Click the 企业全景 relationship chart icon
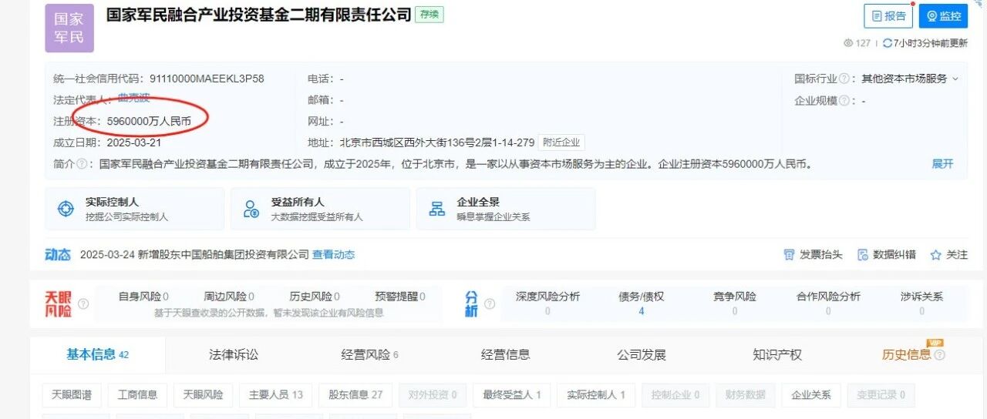Viewport: 987px width, 419px height. (437, 209)
